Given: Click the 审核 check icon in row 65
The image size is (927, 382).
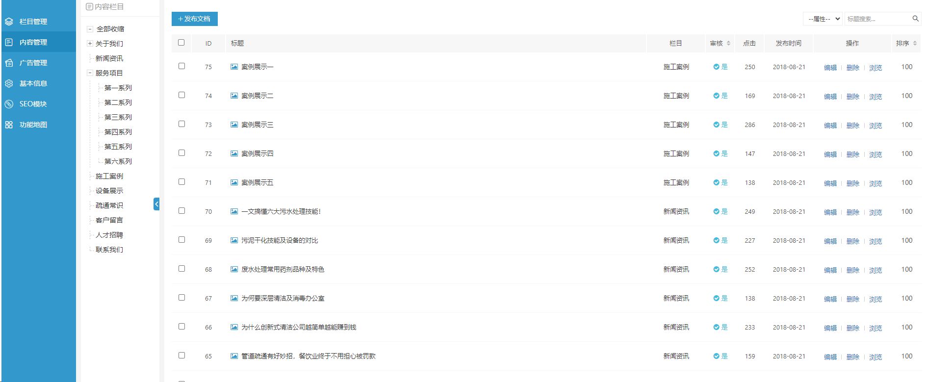Looking at the screenshot, I should 716,356.
